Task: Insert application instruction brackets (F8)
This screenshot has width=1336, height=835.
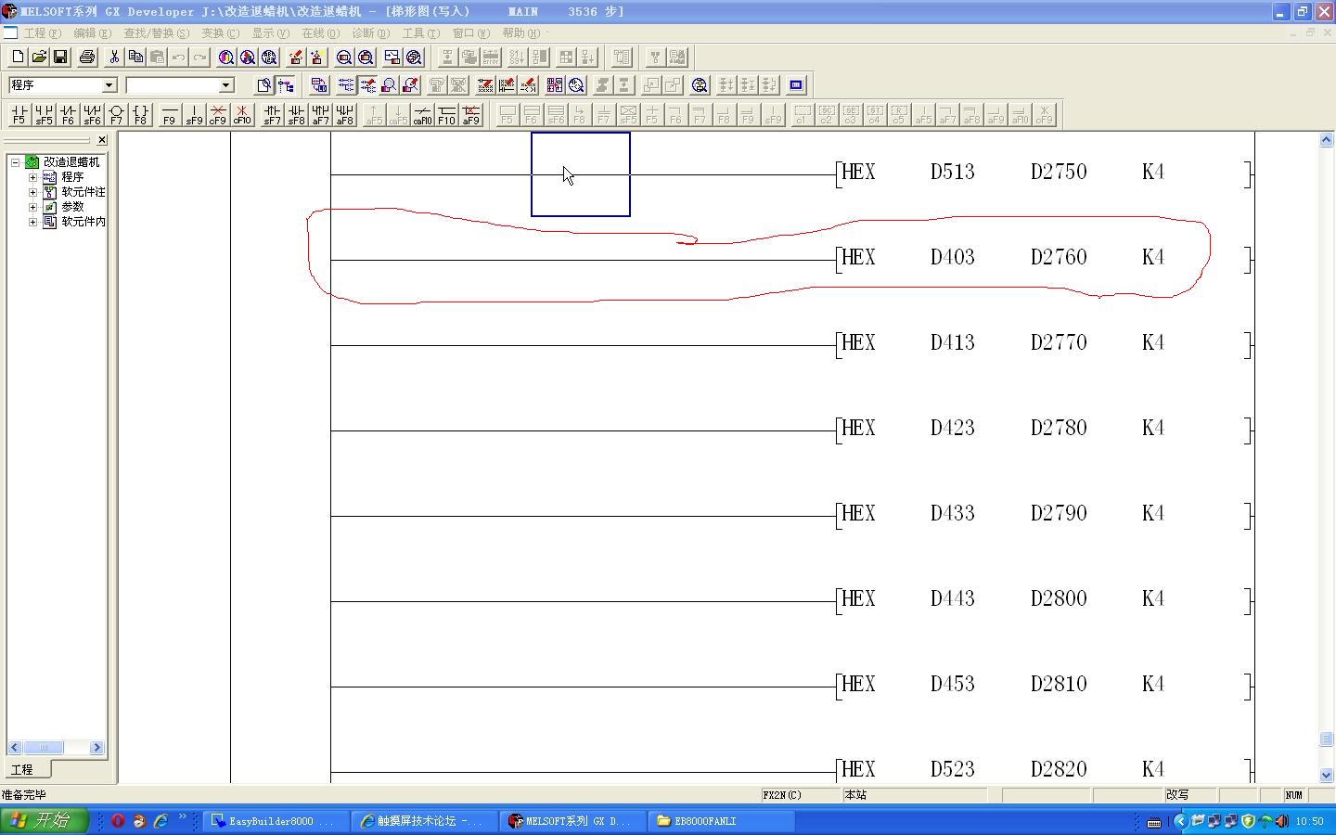Action: click(140, 114)
